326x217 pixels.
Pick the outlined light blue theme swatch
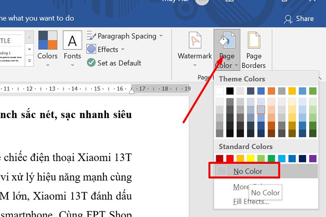pyautogui.click(x=261, y=110)
